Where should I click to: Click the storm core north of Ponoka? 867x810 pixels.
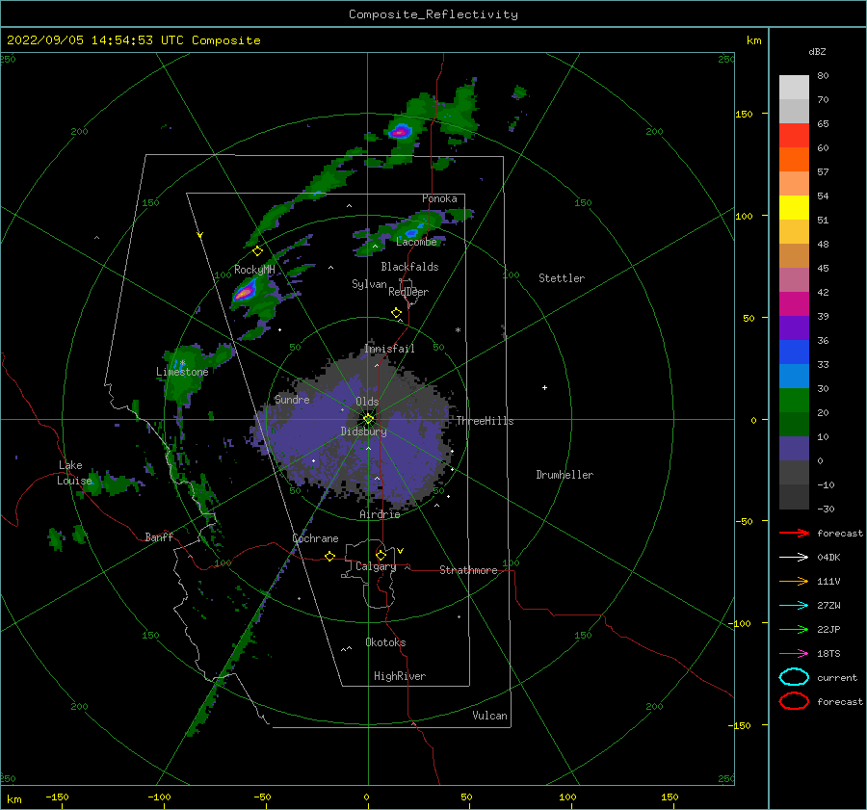tap(399, 132)
